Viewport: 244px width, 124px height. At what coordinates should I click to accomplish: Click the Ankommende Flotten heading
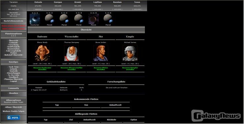click(86, 99)
